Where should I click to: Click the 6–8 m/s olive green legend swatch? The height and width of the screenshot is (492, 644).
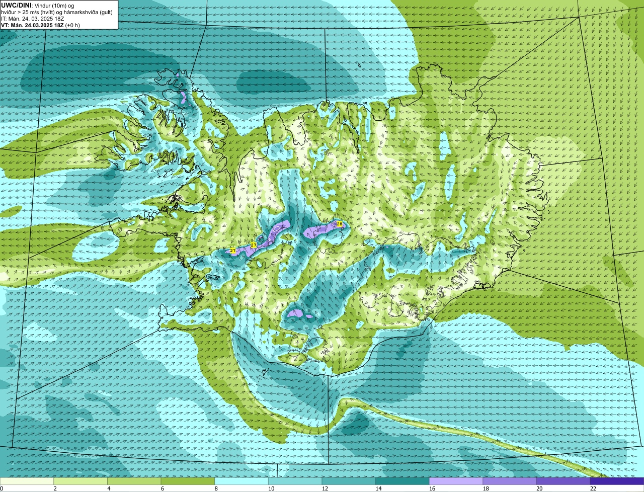(x=188, y=481)
